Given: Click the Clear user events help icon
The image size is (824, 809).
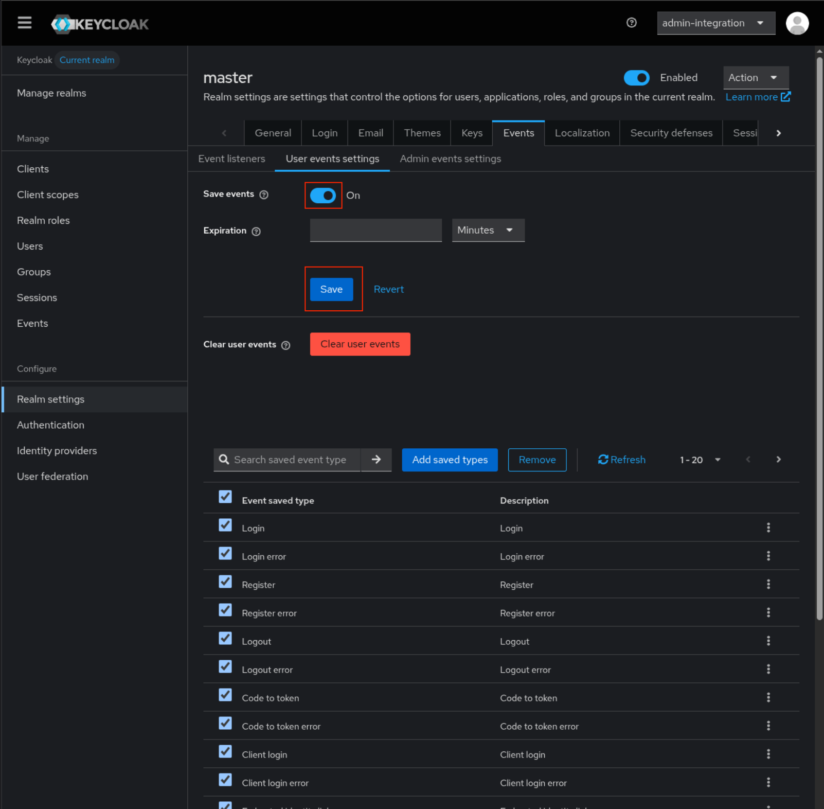Looking at the screenshot, I should pos(286,345).
